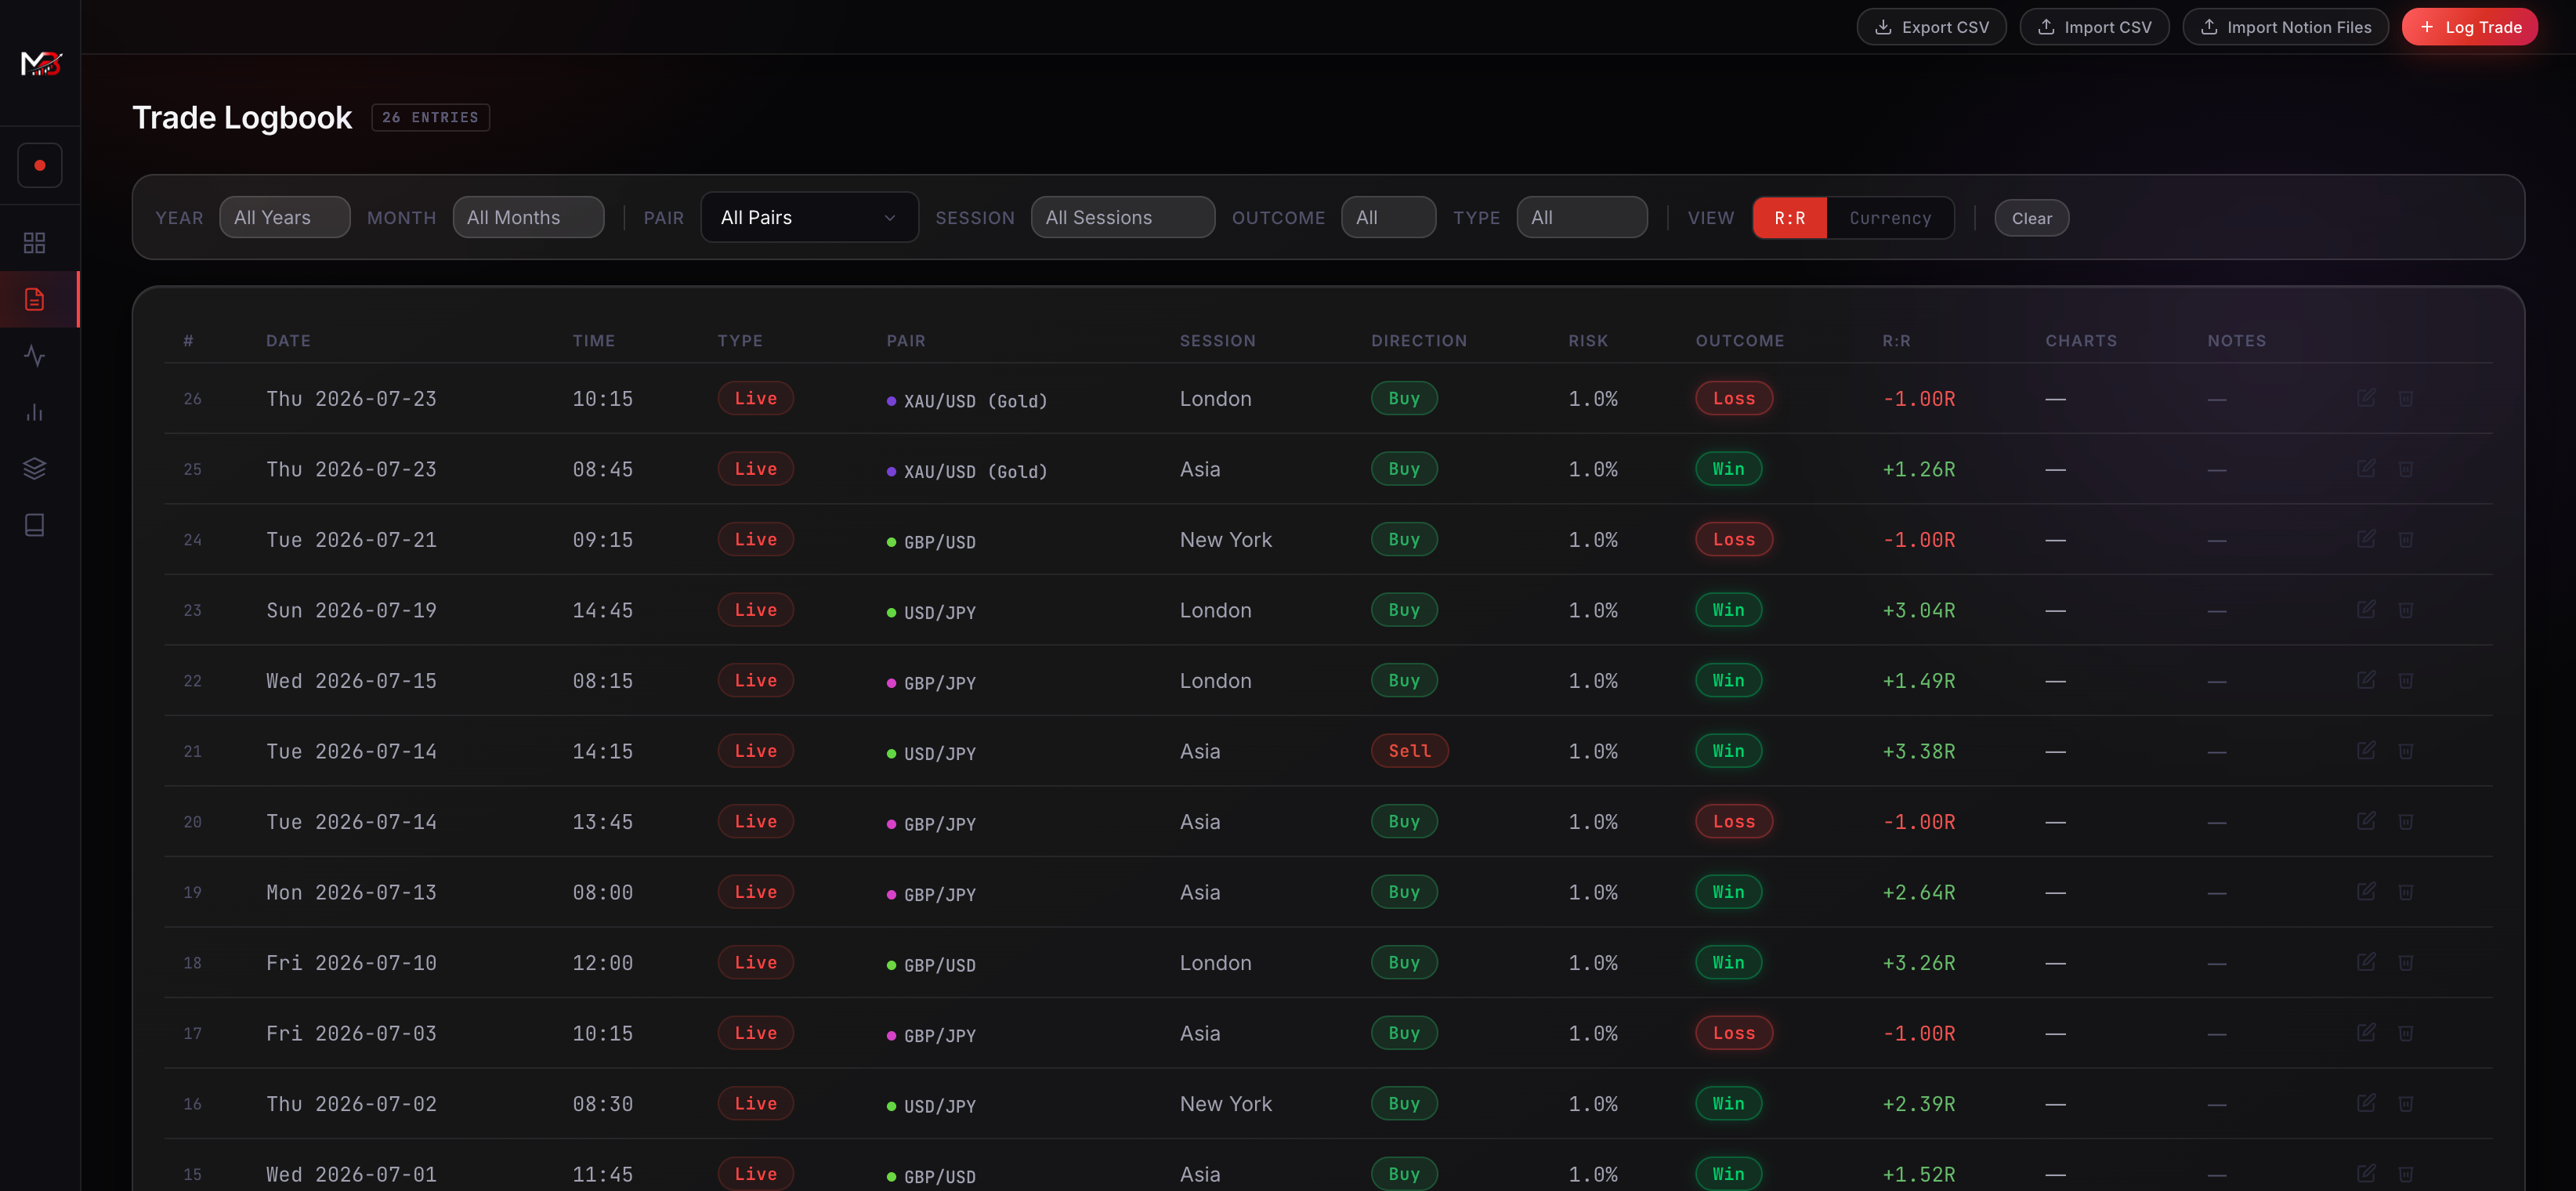Edit trade 22 GBP/JPY row pencil icon

coord(2366,680)
